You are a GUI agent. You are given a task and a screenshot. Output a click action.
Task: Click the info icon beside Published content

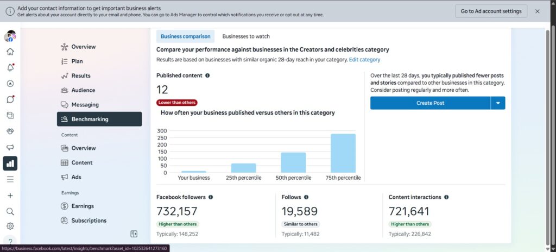click(x=207, y=75)
